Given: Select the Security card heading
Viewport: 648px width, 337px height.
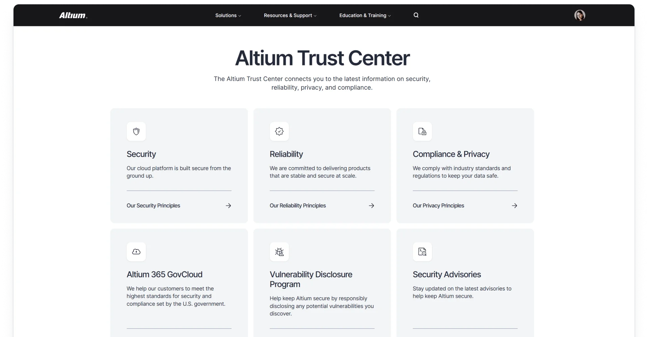Looking at the screenshot, I should (x=141, y=154).
